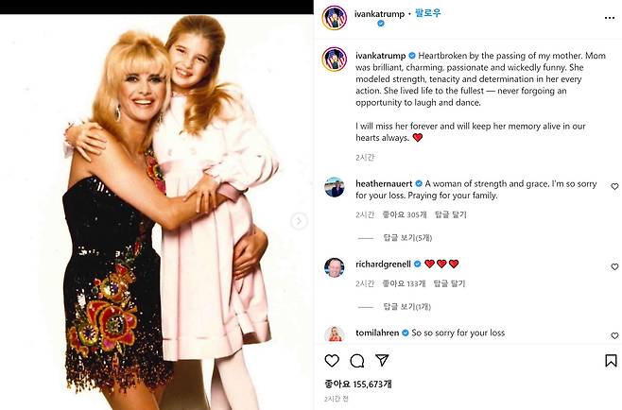This screenshot has height=410, width=622.
Task: Expand 1 reply under richardgrenell's comment
Action: point(407,306)
